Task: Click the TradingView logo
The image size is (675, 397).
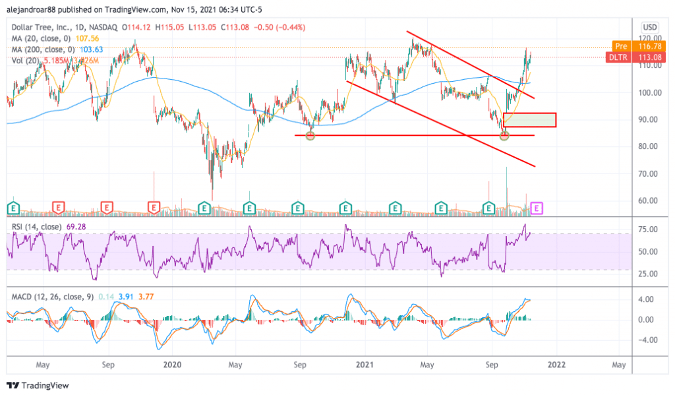Action: pos(38,385)
